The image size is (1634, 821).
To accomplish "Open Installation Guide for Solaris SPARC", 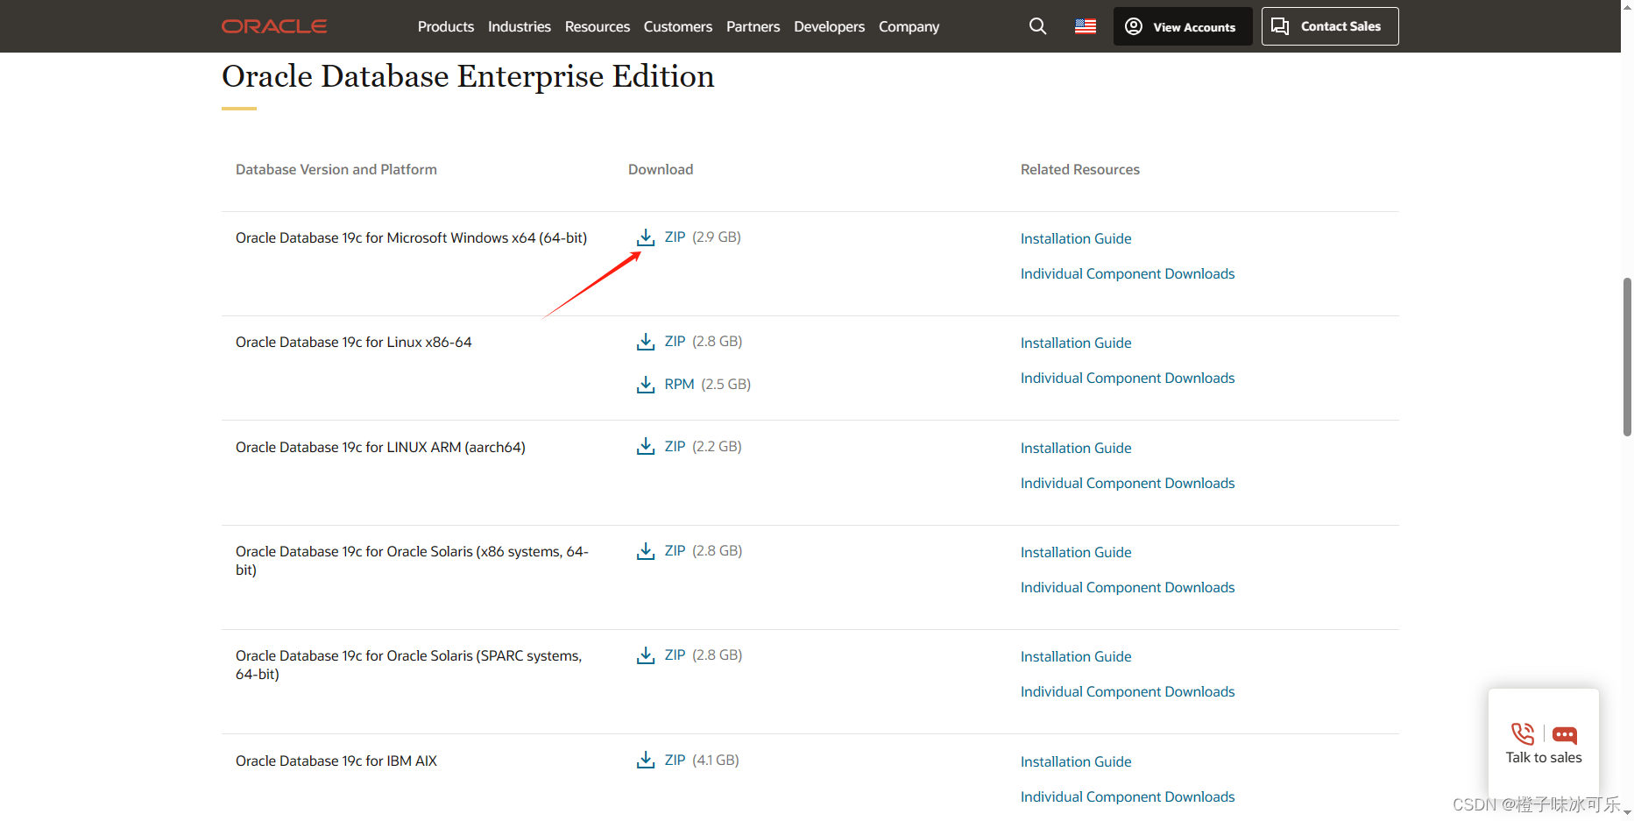I will click(1076, 656).
